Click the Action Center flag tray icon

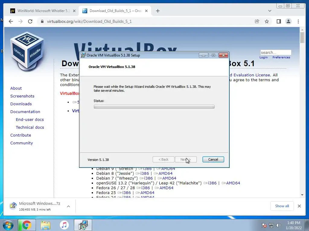click(264, 225)
